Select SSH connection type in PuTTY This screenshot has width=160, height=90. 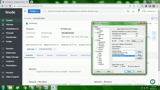click(113, 41)
